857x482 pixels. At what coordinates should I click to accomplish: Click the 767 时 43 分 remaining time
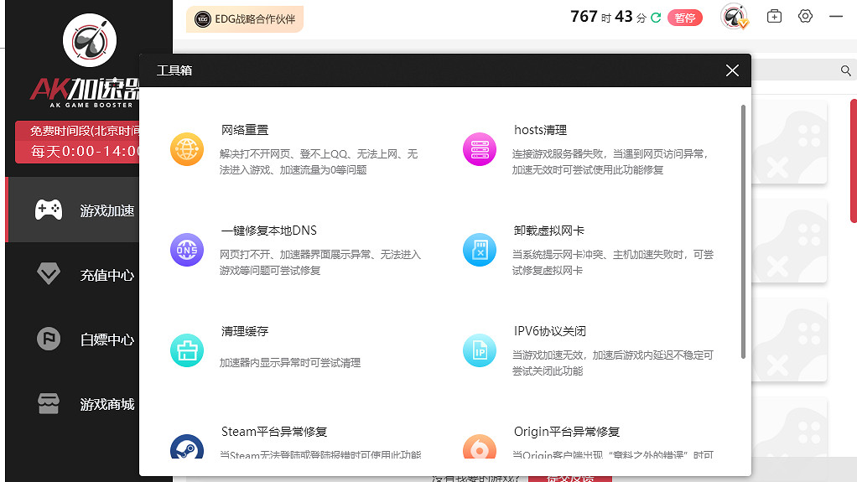tap(608, 18)
